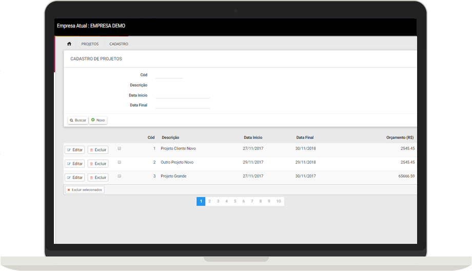Image resolution: width=472 pixels, height=271 pixels.
Task: Focus the Data Inicio input field
Action: 183,95
